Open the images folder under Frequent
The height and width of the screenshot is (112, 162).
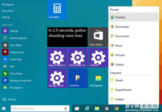point(133,99)
